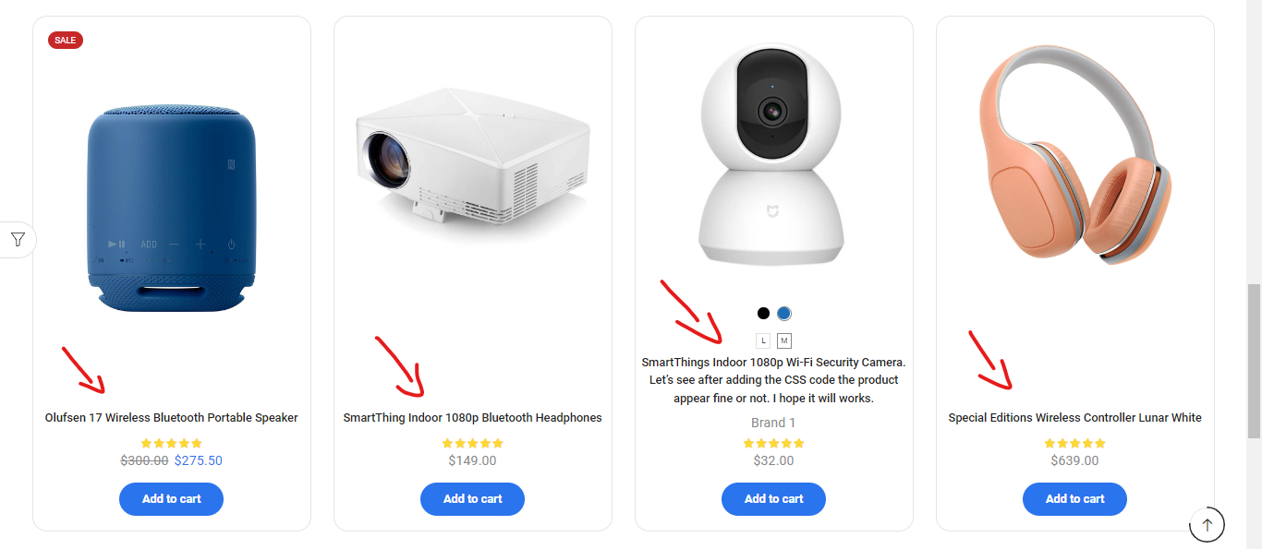Image resolution: width=1262 pixels, height=549 pixels.
Task: Click the back-to-top arrow button
Action: (1207, 525)
